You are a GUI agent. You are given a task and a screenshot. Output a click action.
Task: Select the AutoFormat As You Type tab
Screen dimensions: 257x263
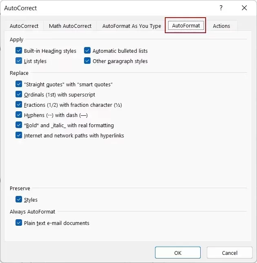131,26
